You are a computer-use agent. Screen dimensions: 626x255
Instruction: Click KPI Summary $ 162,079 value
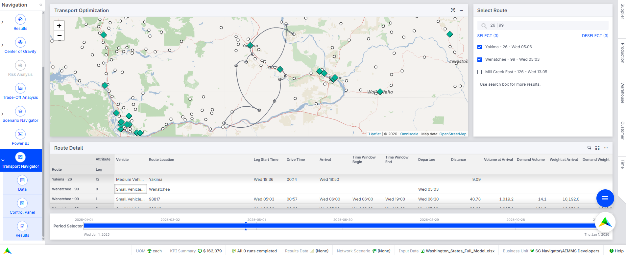tap(212, 251)
